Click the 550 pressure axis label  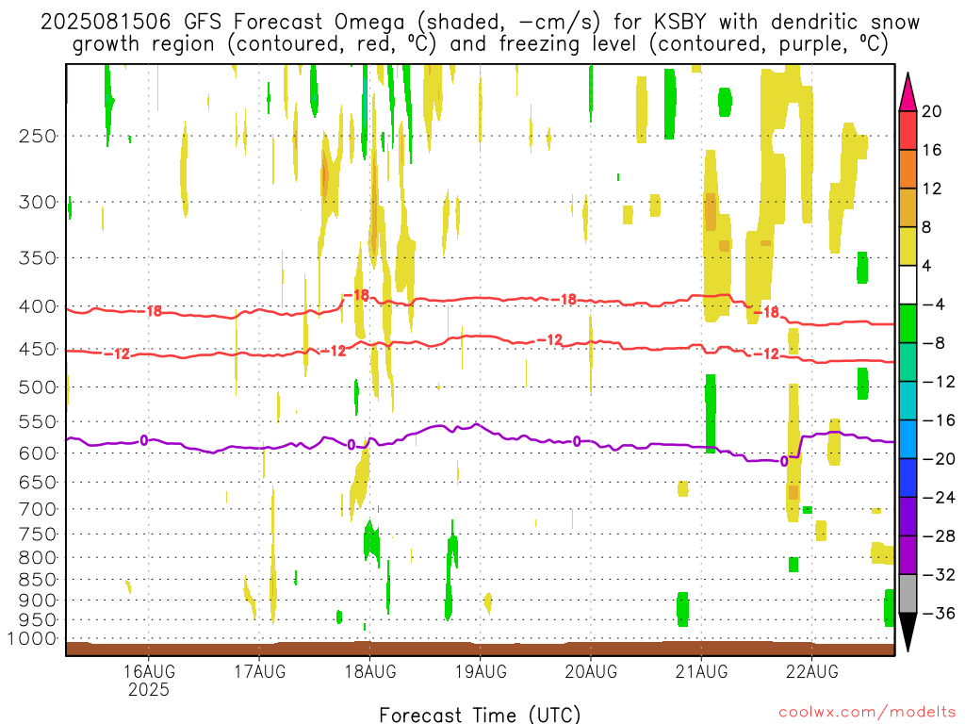point(38,421)
